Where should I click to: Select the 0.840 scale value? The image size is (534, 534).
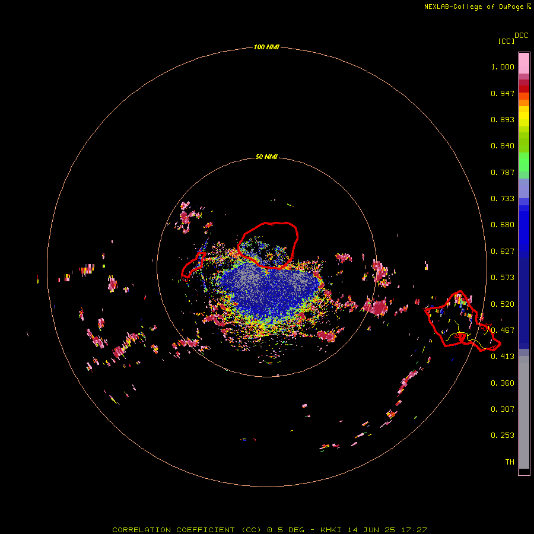pyautogui.click(x=503, y=146)
